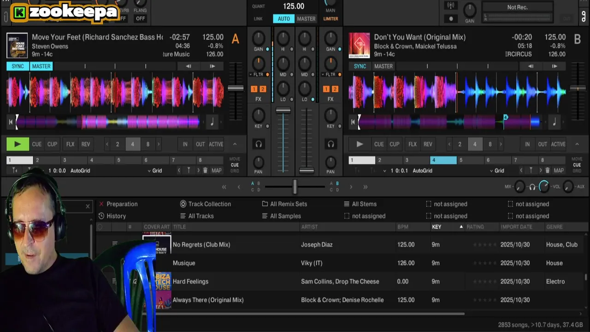The height and width of the screenshot is (332, 590).
Task: Click the broadcast antenna icon
Action: click(x=451, y=6)
